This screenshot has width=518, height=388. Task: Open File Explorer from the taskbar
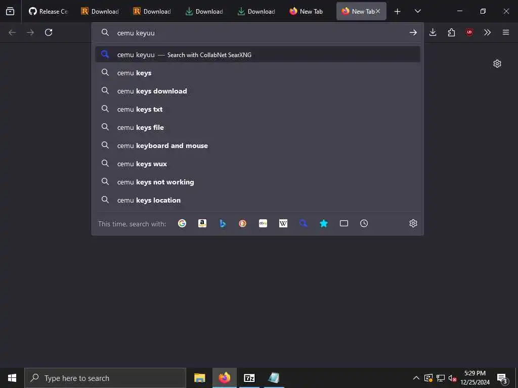pos(199,378)
